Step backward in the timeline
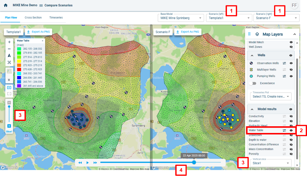307x176 pixels. [80, 163]
